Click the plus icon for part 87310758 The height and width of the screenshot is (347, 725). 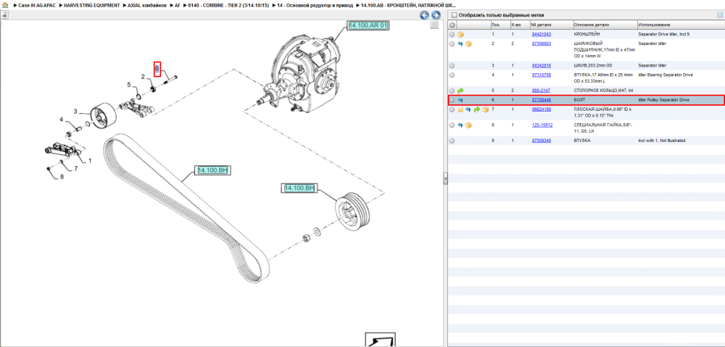point(452,75)
